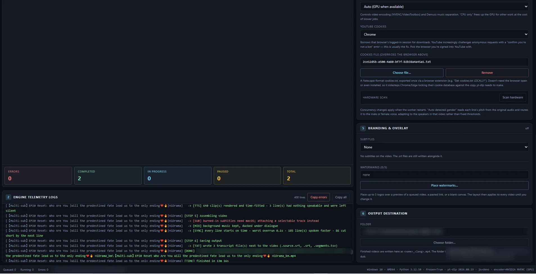Click the 'Running: 0' status entry
Image resolution: width=536 pixels, height=274 pixels.
(27, 270)
